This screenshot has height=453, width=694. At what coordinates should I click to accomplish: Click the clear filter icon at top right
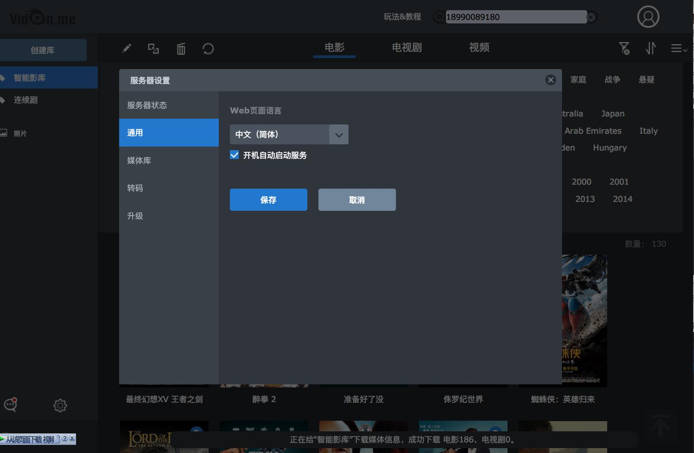[x=624, y=48]
